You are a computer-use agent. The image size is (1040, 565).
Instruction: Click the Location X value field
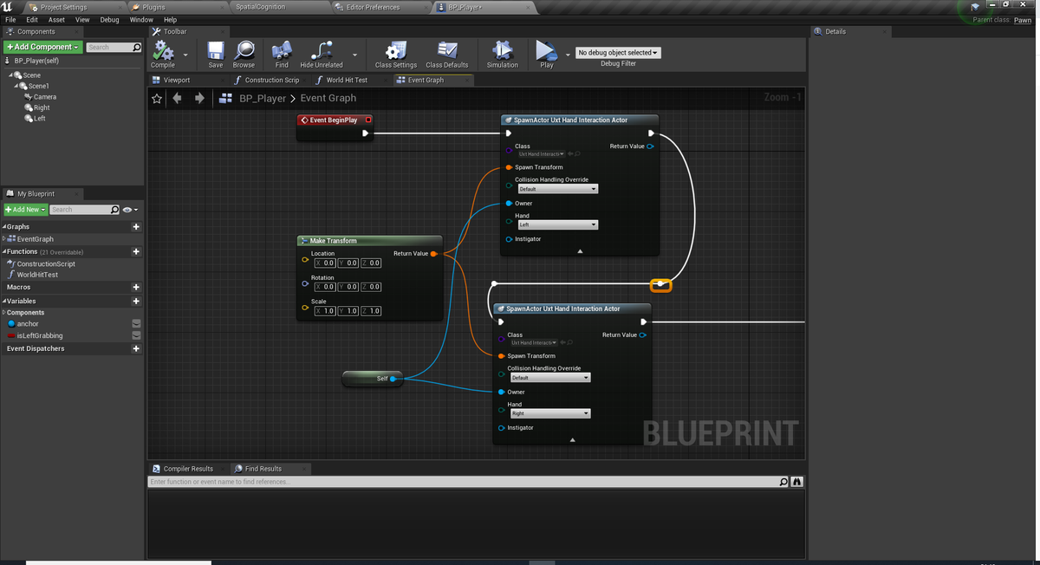tap(324, 263)
